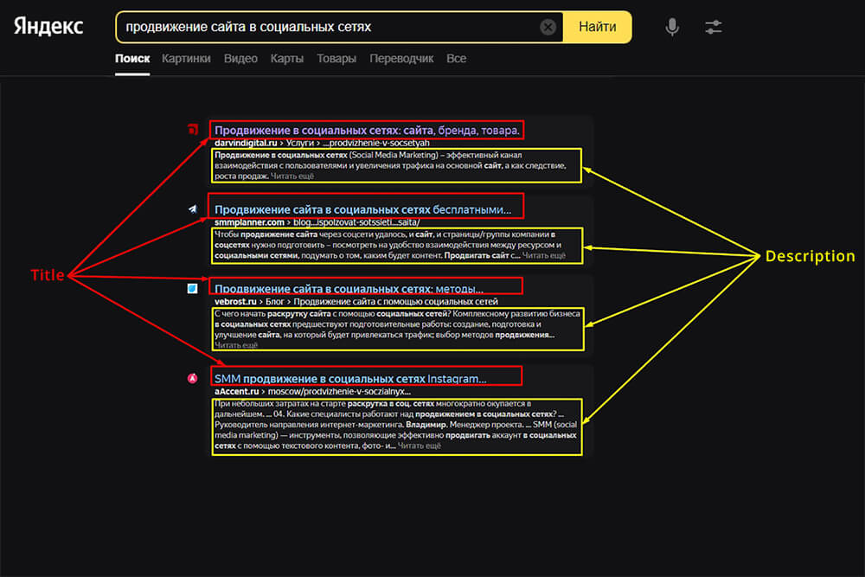
Task: Click smmplanner.com paper-plane favicon
Action: (193, 209)
